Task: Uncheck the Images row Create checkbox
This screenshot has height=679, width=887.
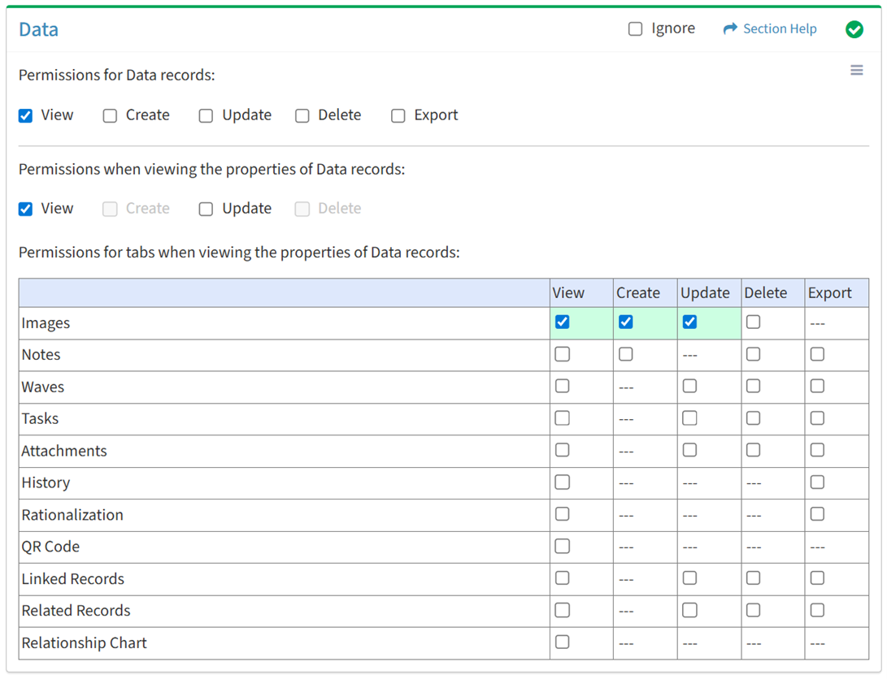Action: pyautogui.click(x=625, y=322)
